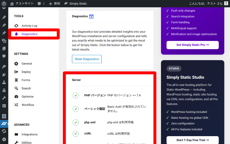Click the padlock icon in the sidebar

point(4,90)
